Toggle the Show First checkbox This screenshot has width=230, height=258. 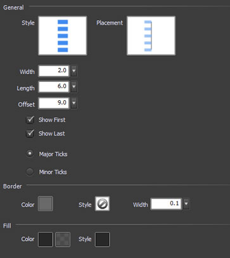[x=30, y=120]
